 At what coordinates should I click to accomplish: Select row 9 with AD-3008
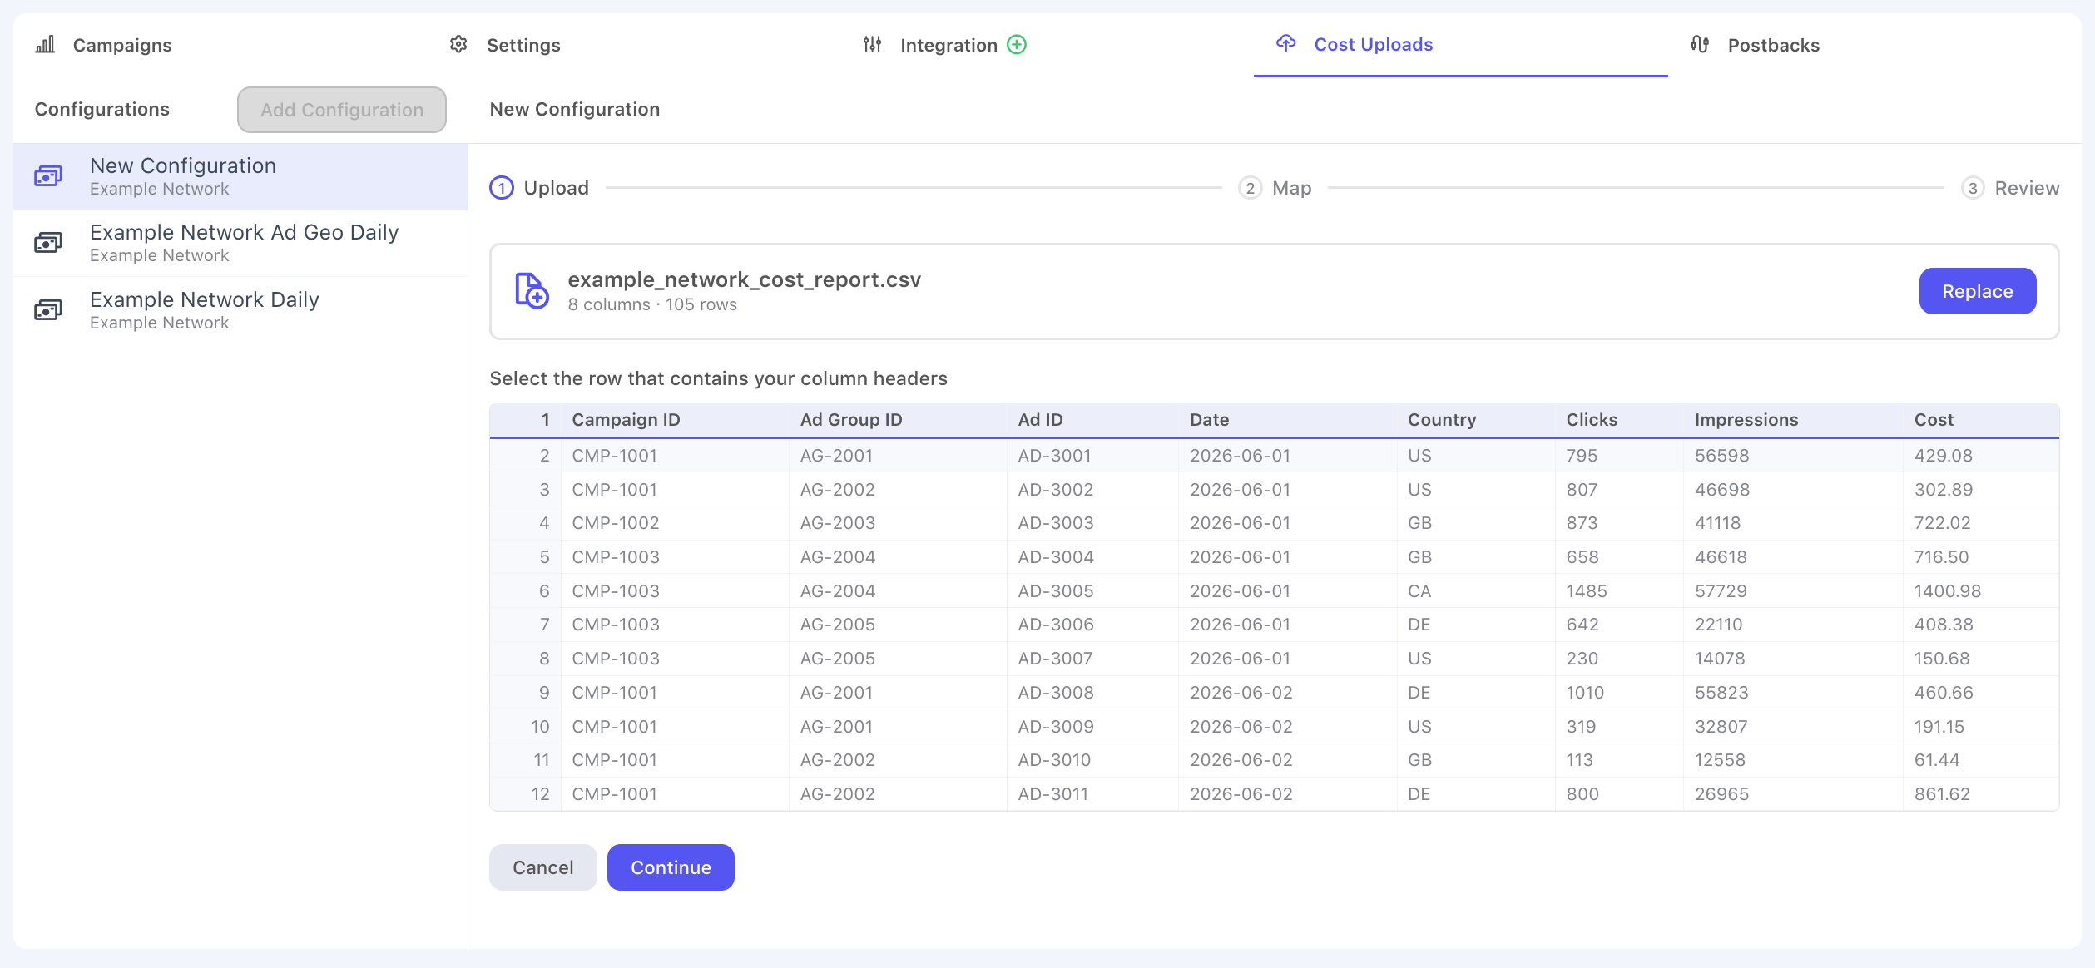pos(1274,693)
